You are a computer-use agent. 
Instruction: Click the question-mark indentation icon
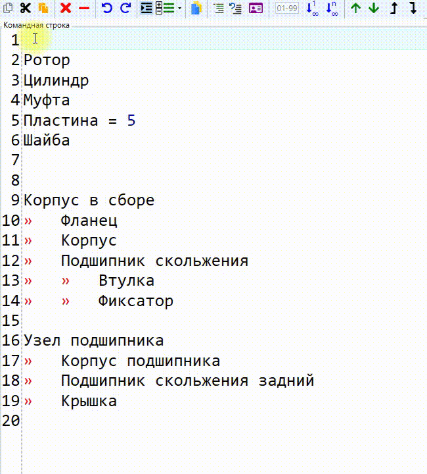point(236,8)
